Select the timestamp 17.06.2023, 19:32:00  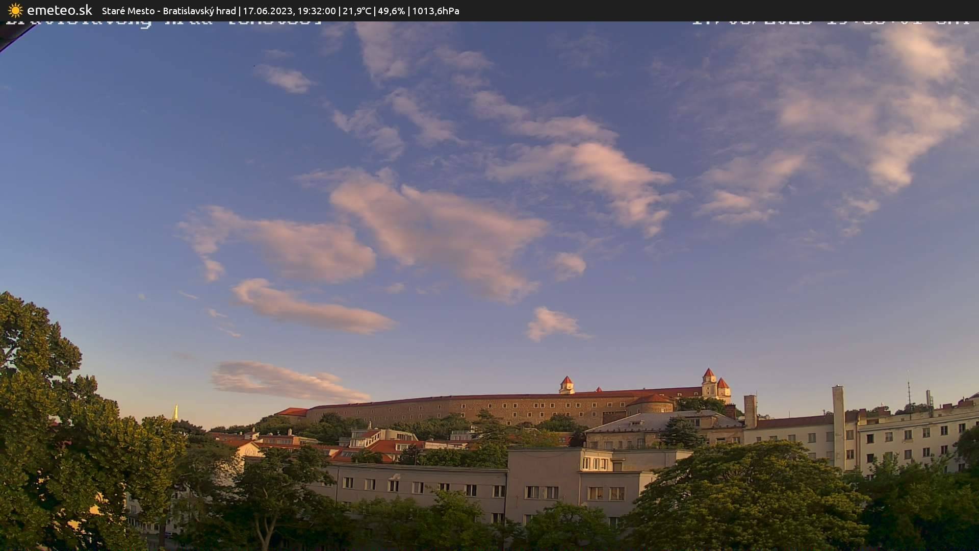[291, 11]
